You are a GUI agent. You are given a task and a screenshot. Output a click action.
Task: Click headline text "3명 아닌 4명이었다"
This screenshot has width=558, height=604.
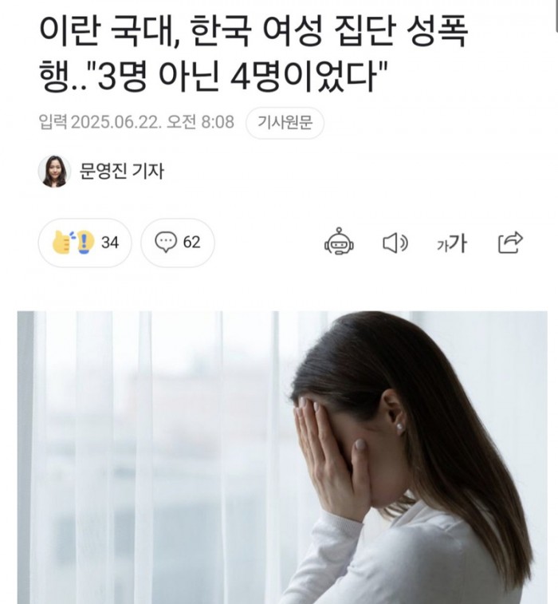point(238,77)
